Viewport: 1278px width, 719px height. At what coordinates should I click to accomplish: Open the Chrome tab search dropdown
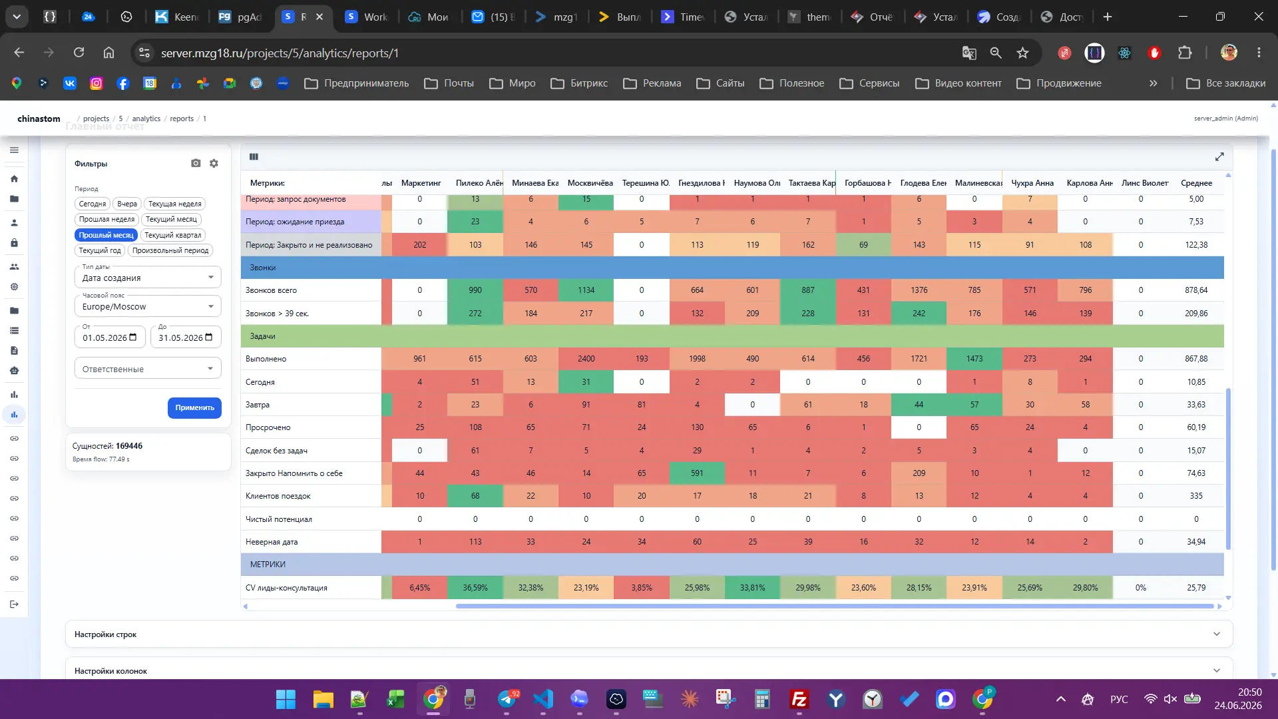coord(17,17)
